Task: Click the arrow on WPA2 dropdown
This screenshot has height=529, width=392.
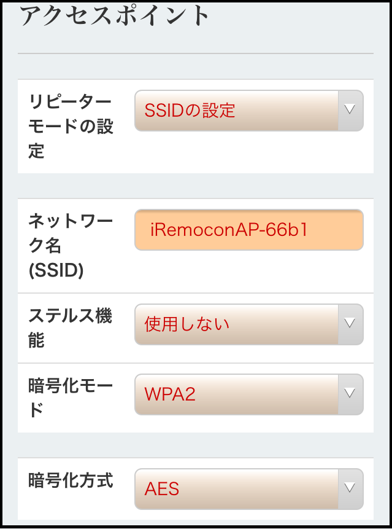Action: (350, 394)
